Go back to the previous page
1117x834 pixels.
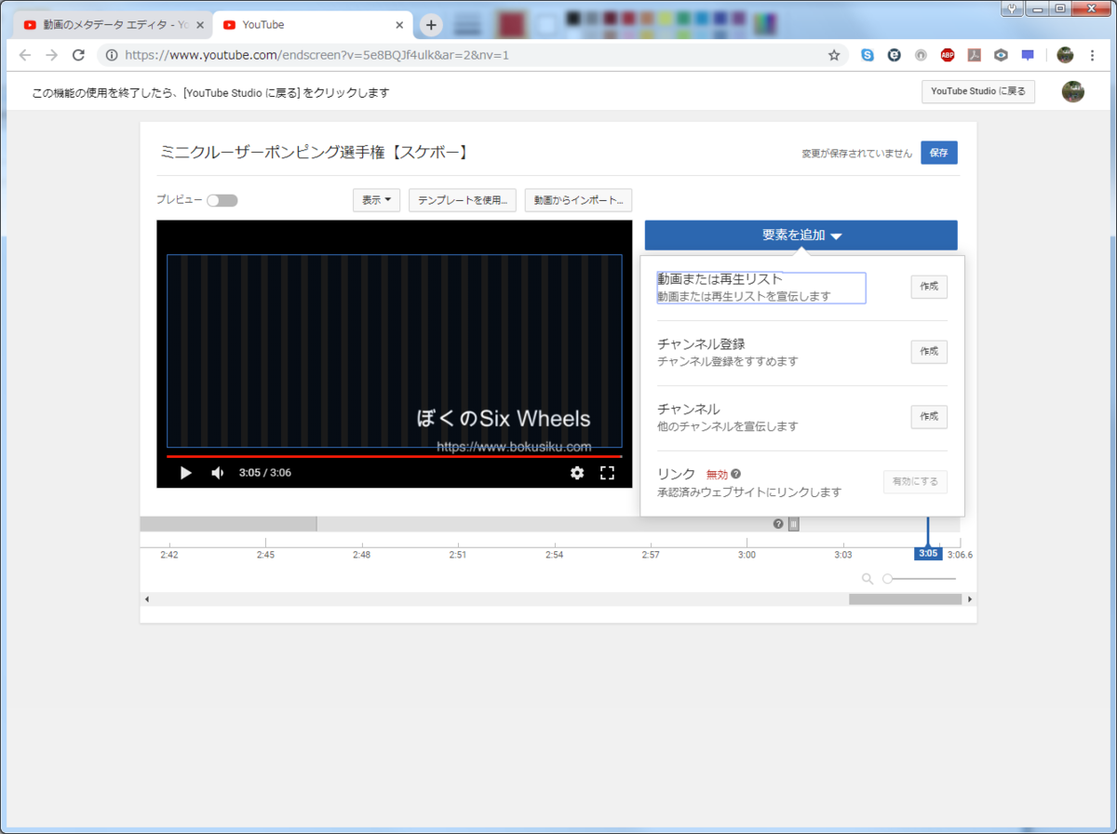coord(25,55)
